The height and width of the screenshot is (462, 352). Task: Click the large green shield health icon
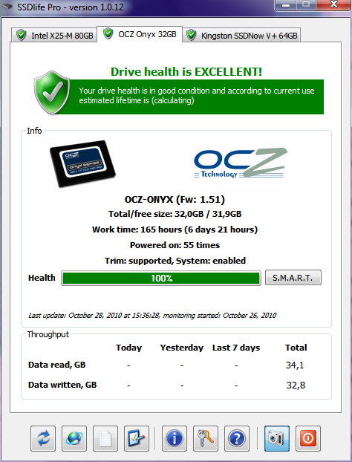(x=52, y=93)
